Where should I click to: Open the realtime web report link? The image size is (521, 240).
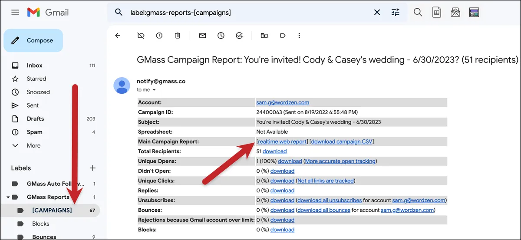coord(282,141)
